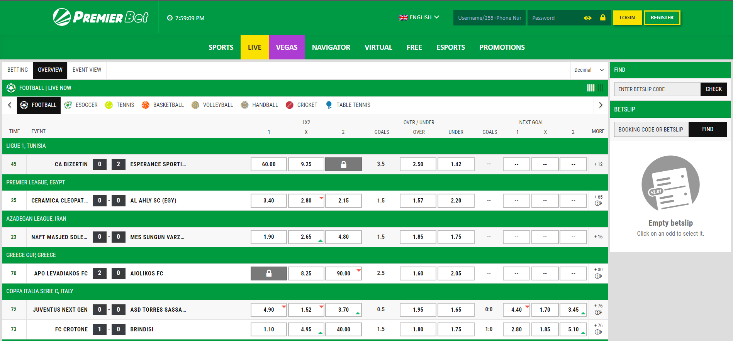Select Over 1.85 in Naft Masjed match
The image size is (733, 341).
click(418, 237)
